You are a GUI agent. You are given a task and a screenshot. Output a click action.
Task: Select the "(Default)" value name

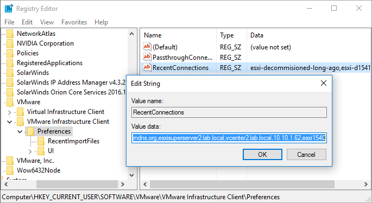click(x=165, y=47)
